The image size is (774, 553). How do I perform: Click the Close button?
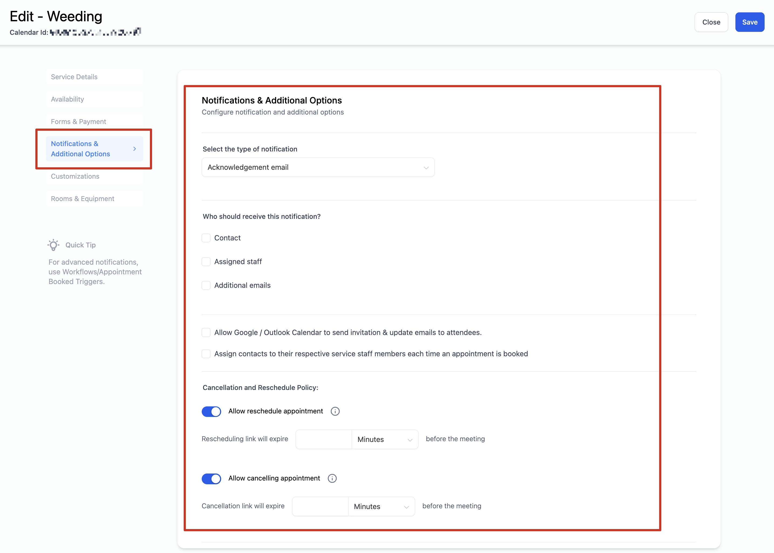pyautogui.click(x=711, y=22)
